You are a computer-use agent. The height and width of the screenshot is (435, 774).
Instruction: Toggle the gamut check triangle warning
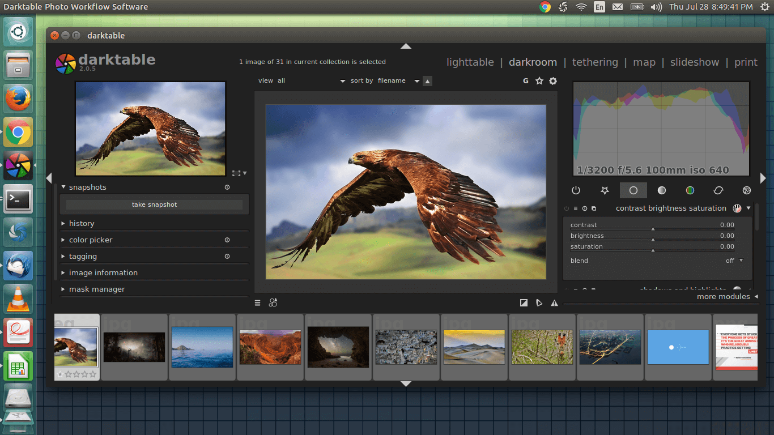554,303
